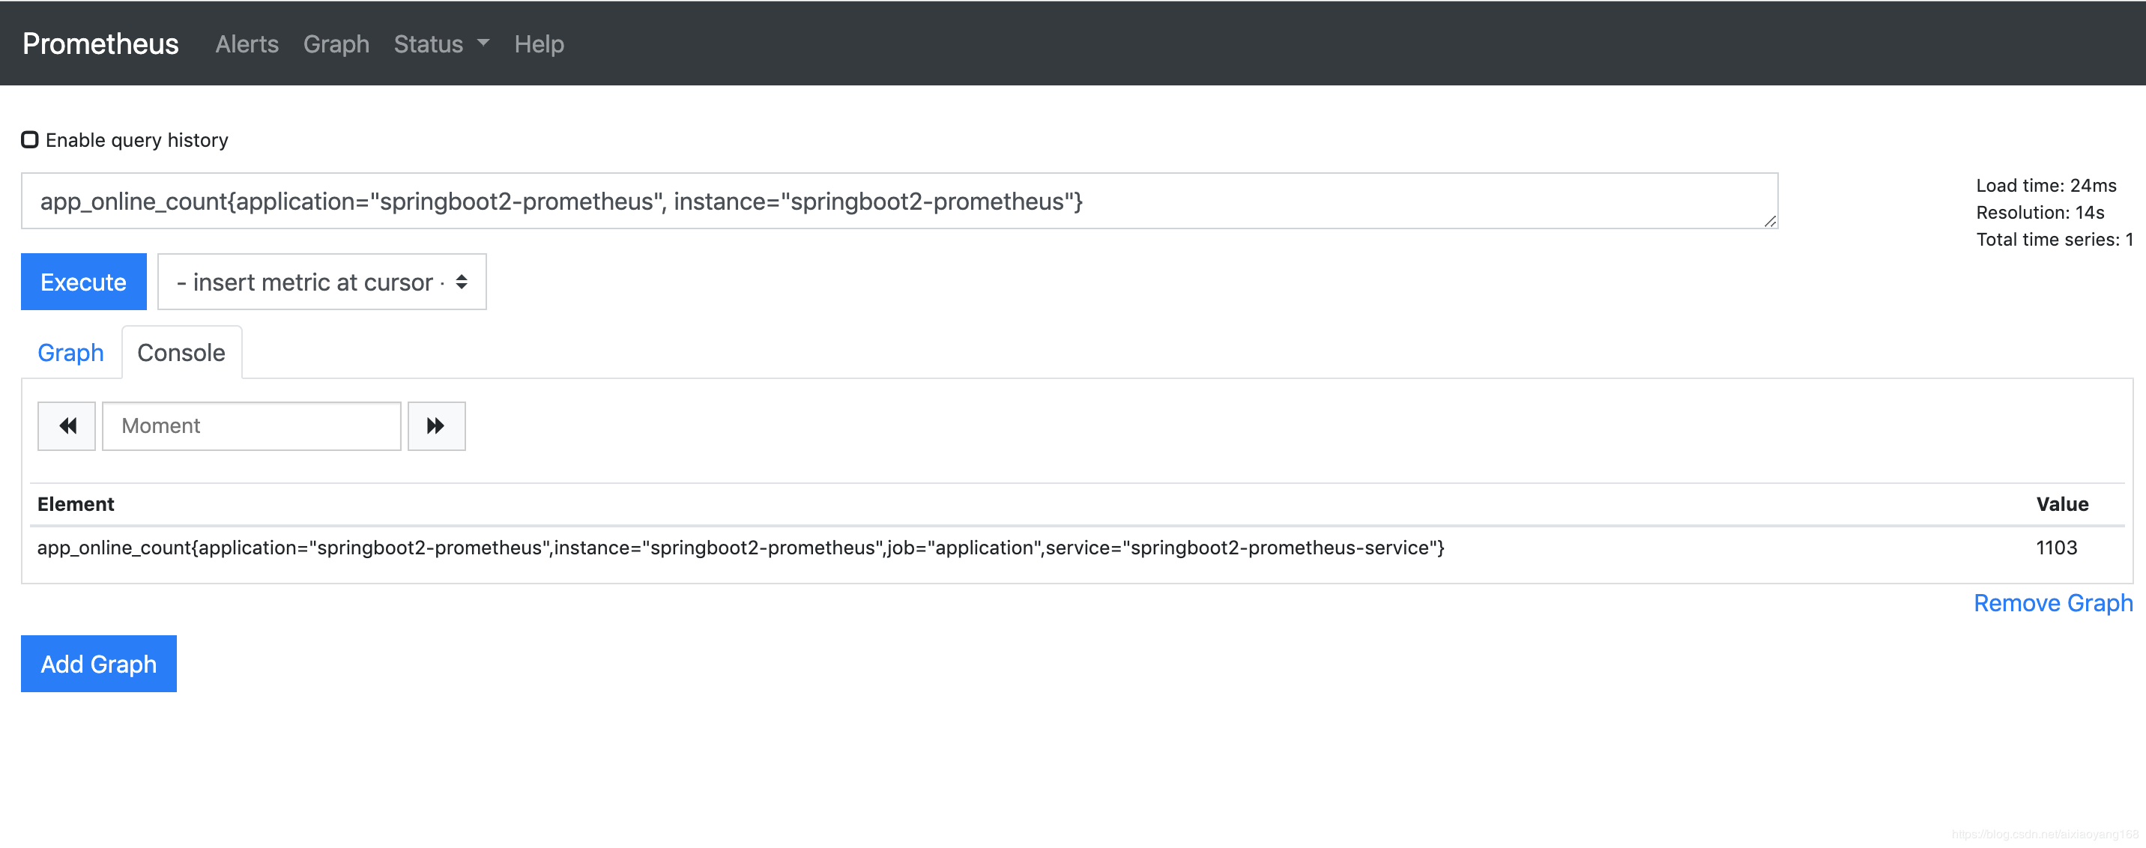
Task: Switch to the Graph tab
Action: 70,352
